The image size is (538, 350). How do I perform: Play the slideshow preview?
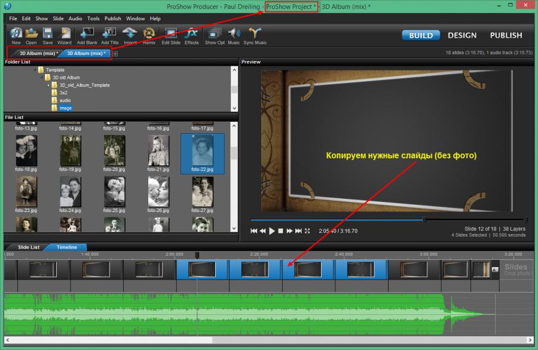click(272, 231)
